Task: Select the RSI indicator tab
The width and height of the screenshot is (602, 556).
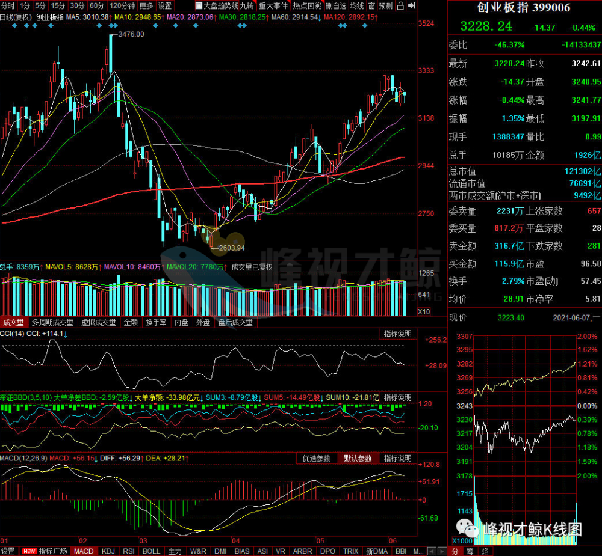Action: click(129, 551)
